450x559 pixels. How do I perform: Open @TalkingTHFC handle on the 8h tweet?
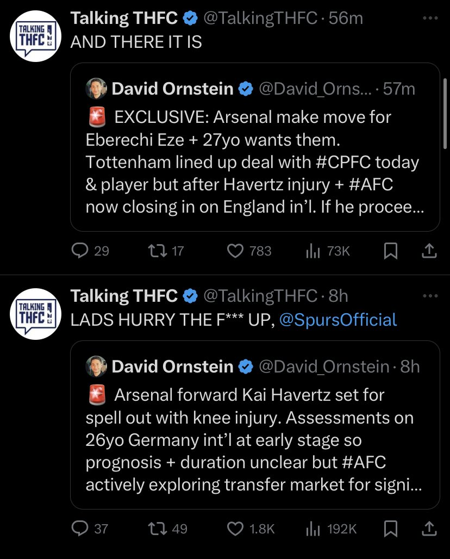click(260, 296)
